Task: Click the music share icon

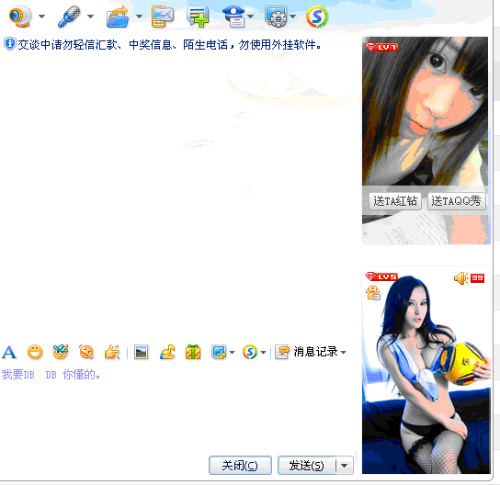Action: click(167, 352)
